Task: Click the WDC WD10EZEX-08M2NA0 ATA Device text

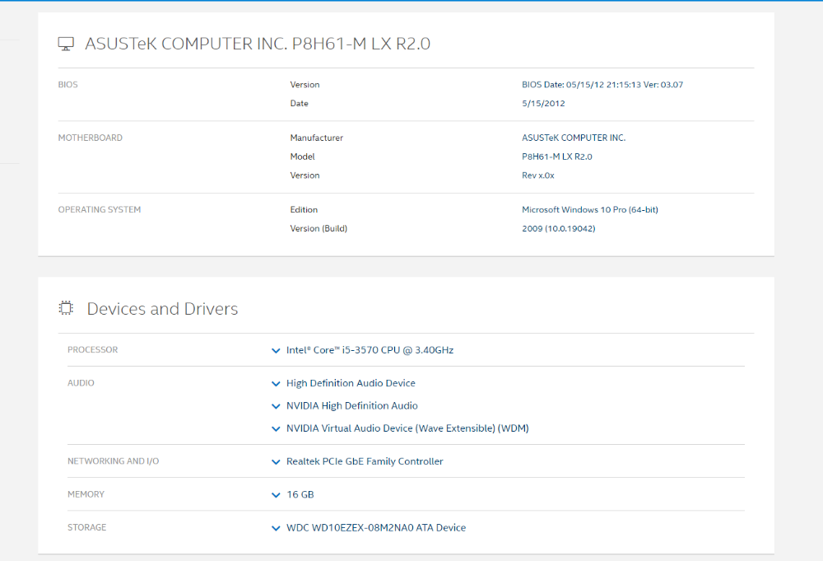Action: click(376, 527)
